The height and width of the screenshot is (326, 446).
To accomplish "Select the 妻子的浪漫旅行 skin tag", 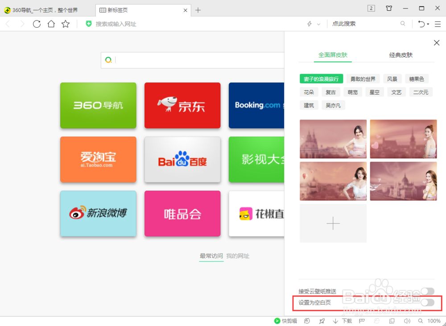I will 321,79.
